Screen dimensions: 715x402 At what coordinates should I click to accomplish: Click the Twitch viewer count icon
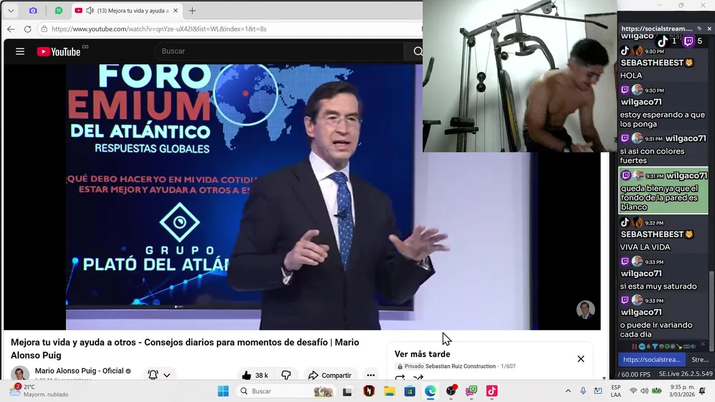688,41
